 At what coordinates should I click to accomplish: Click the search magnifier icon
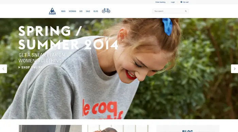(x=186, y=11)
